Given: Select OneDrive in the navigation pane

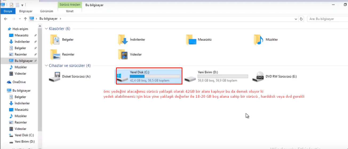Looking at the screenshot, I should click(16, 82).
